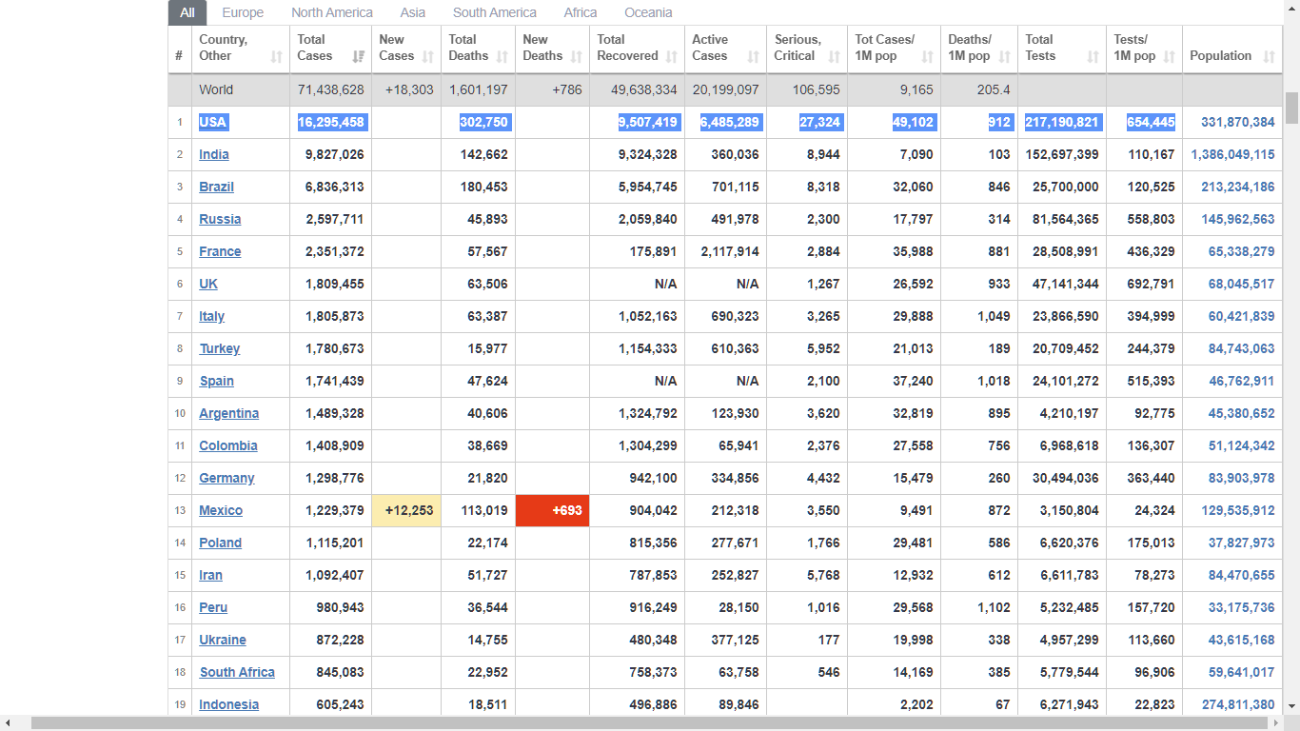Open India population 1,386,049,115 link

[x=1232, y=154]
